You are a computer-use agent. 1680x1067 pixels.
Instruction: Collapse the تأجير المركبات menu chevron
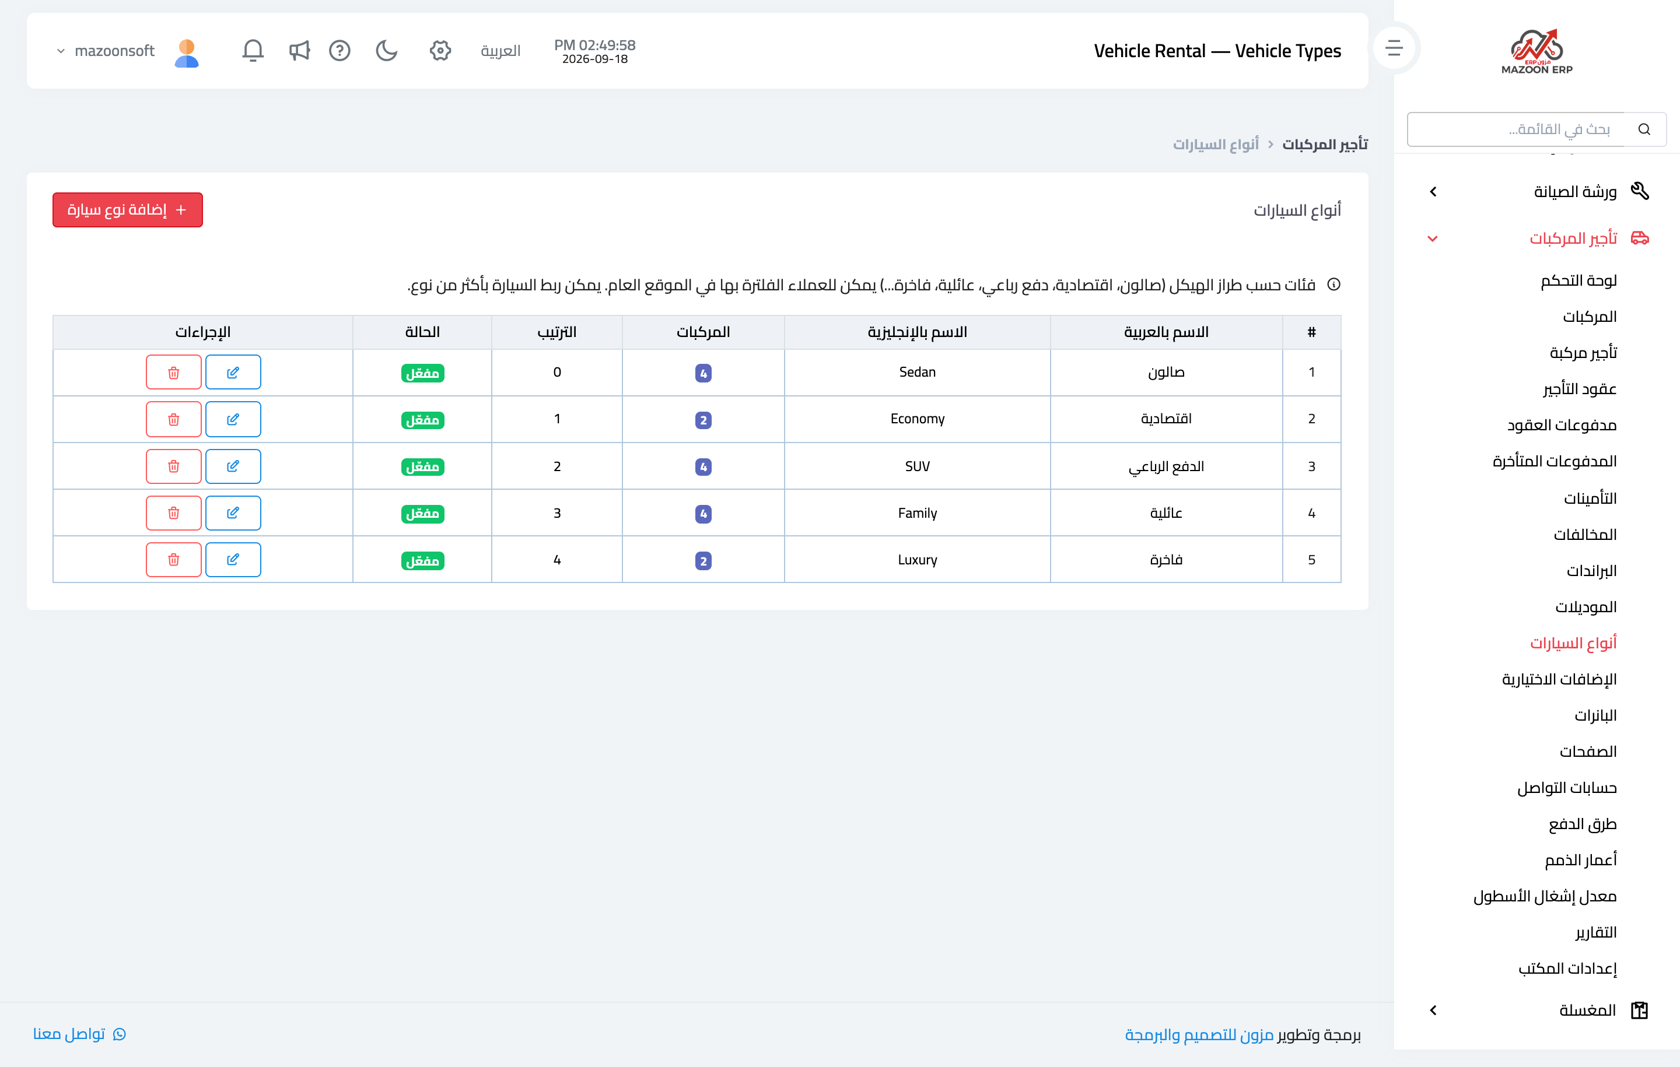tap(1433, 238)
